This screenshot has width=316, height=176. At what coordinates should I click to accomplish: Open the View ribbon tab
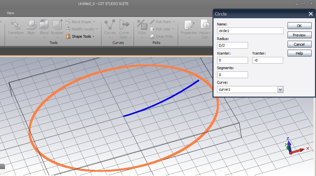(10, 13)
